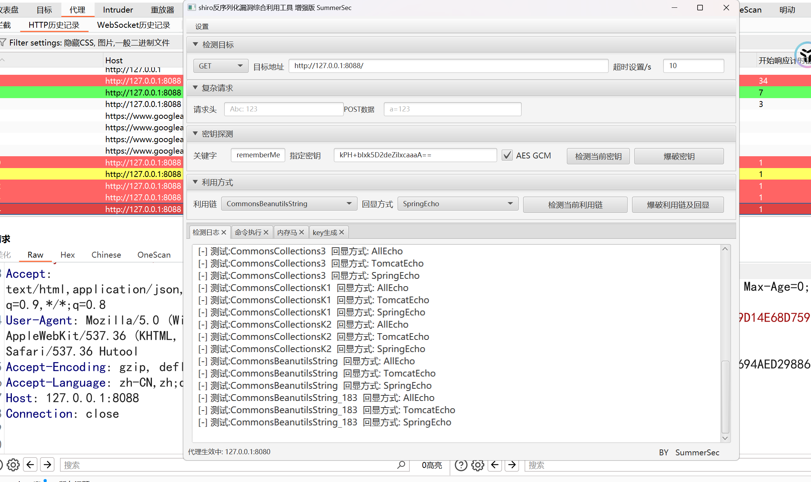Close the key生成 tab X icon
Image resolution: width=811 pixels, height=482 pixels.
tap(342, 232)
